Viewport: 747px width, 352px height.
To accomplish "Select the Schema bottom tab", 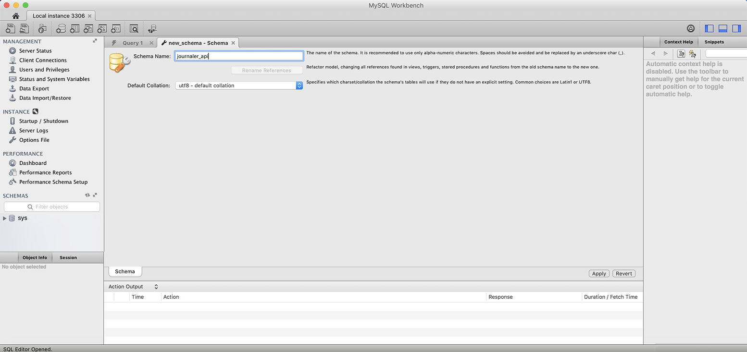I will [x=125, y=271].
